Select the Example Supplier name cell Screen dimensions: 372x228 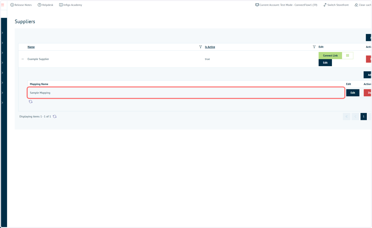point(38,59)
